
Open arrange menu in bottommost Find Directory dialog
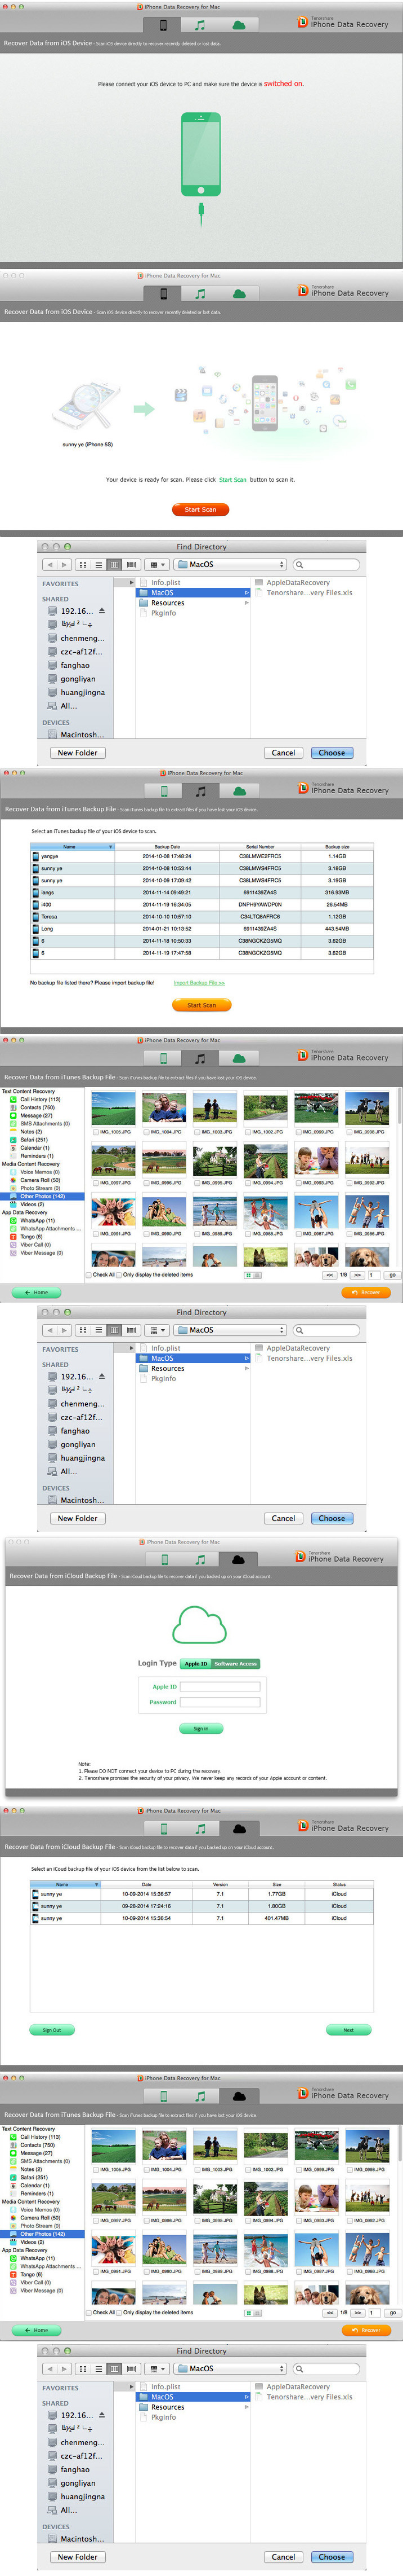156,2368
